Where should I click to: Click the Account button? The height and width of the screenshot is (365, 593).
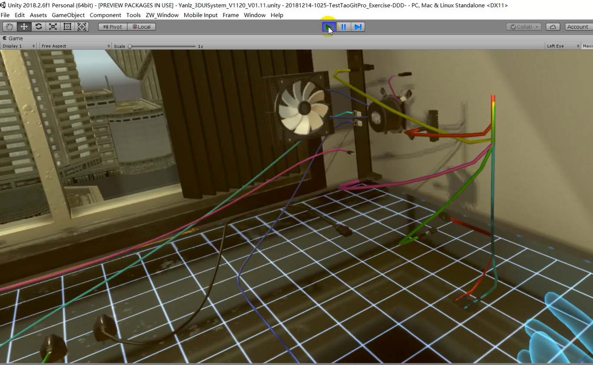click(578, 26)
